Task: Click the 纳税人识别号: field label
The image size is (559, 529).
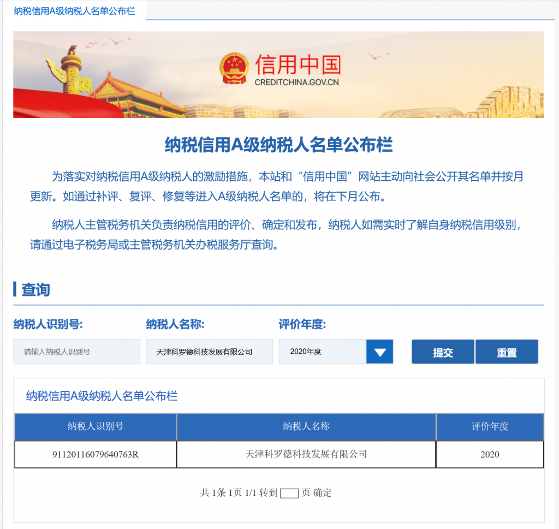Action: (48, 324)
